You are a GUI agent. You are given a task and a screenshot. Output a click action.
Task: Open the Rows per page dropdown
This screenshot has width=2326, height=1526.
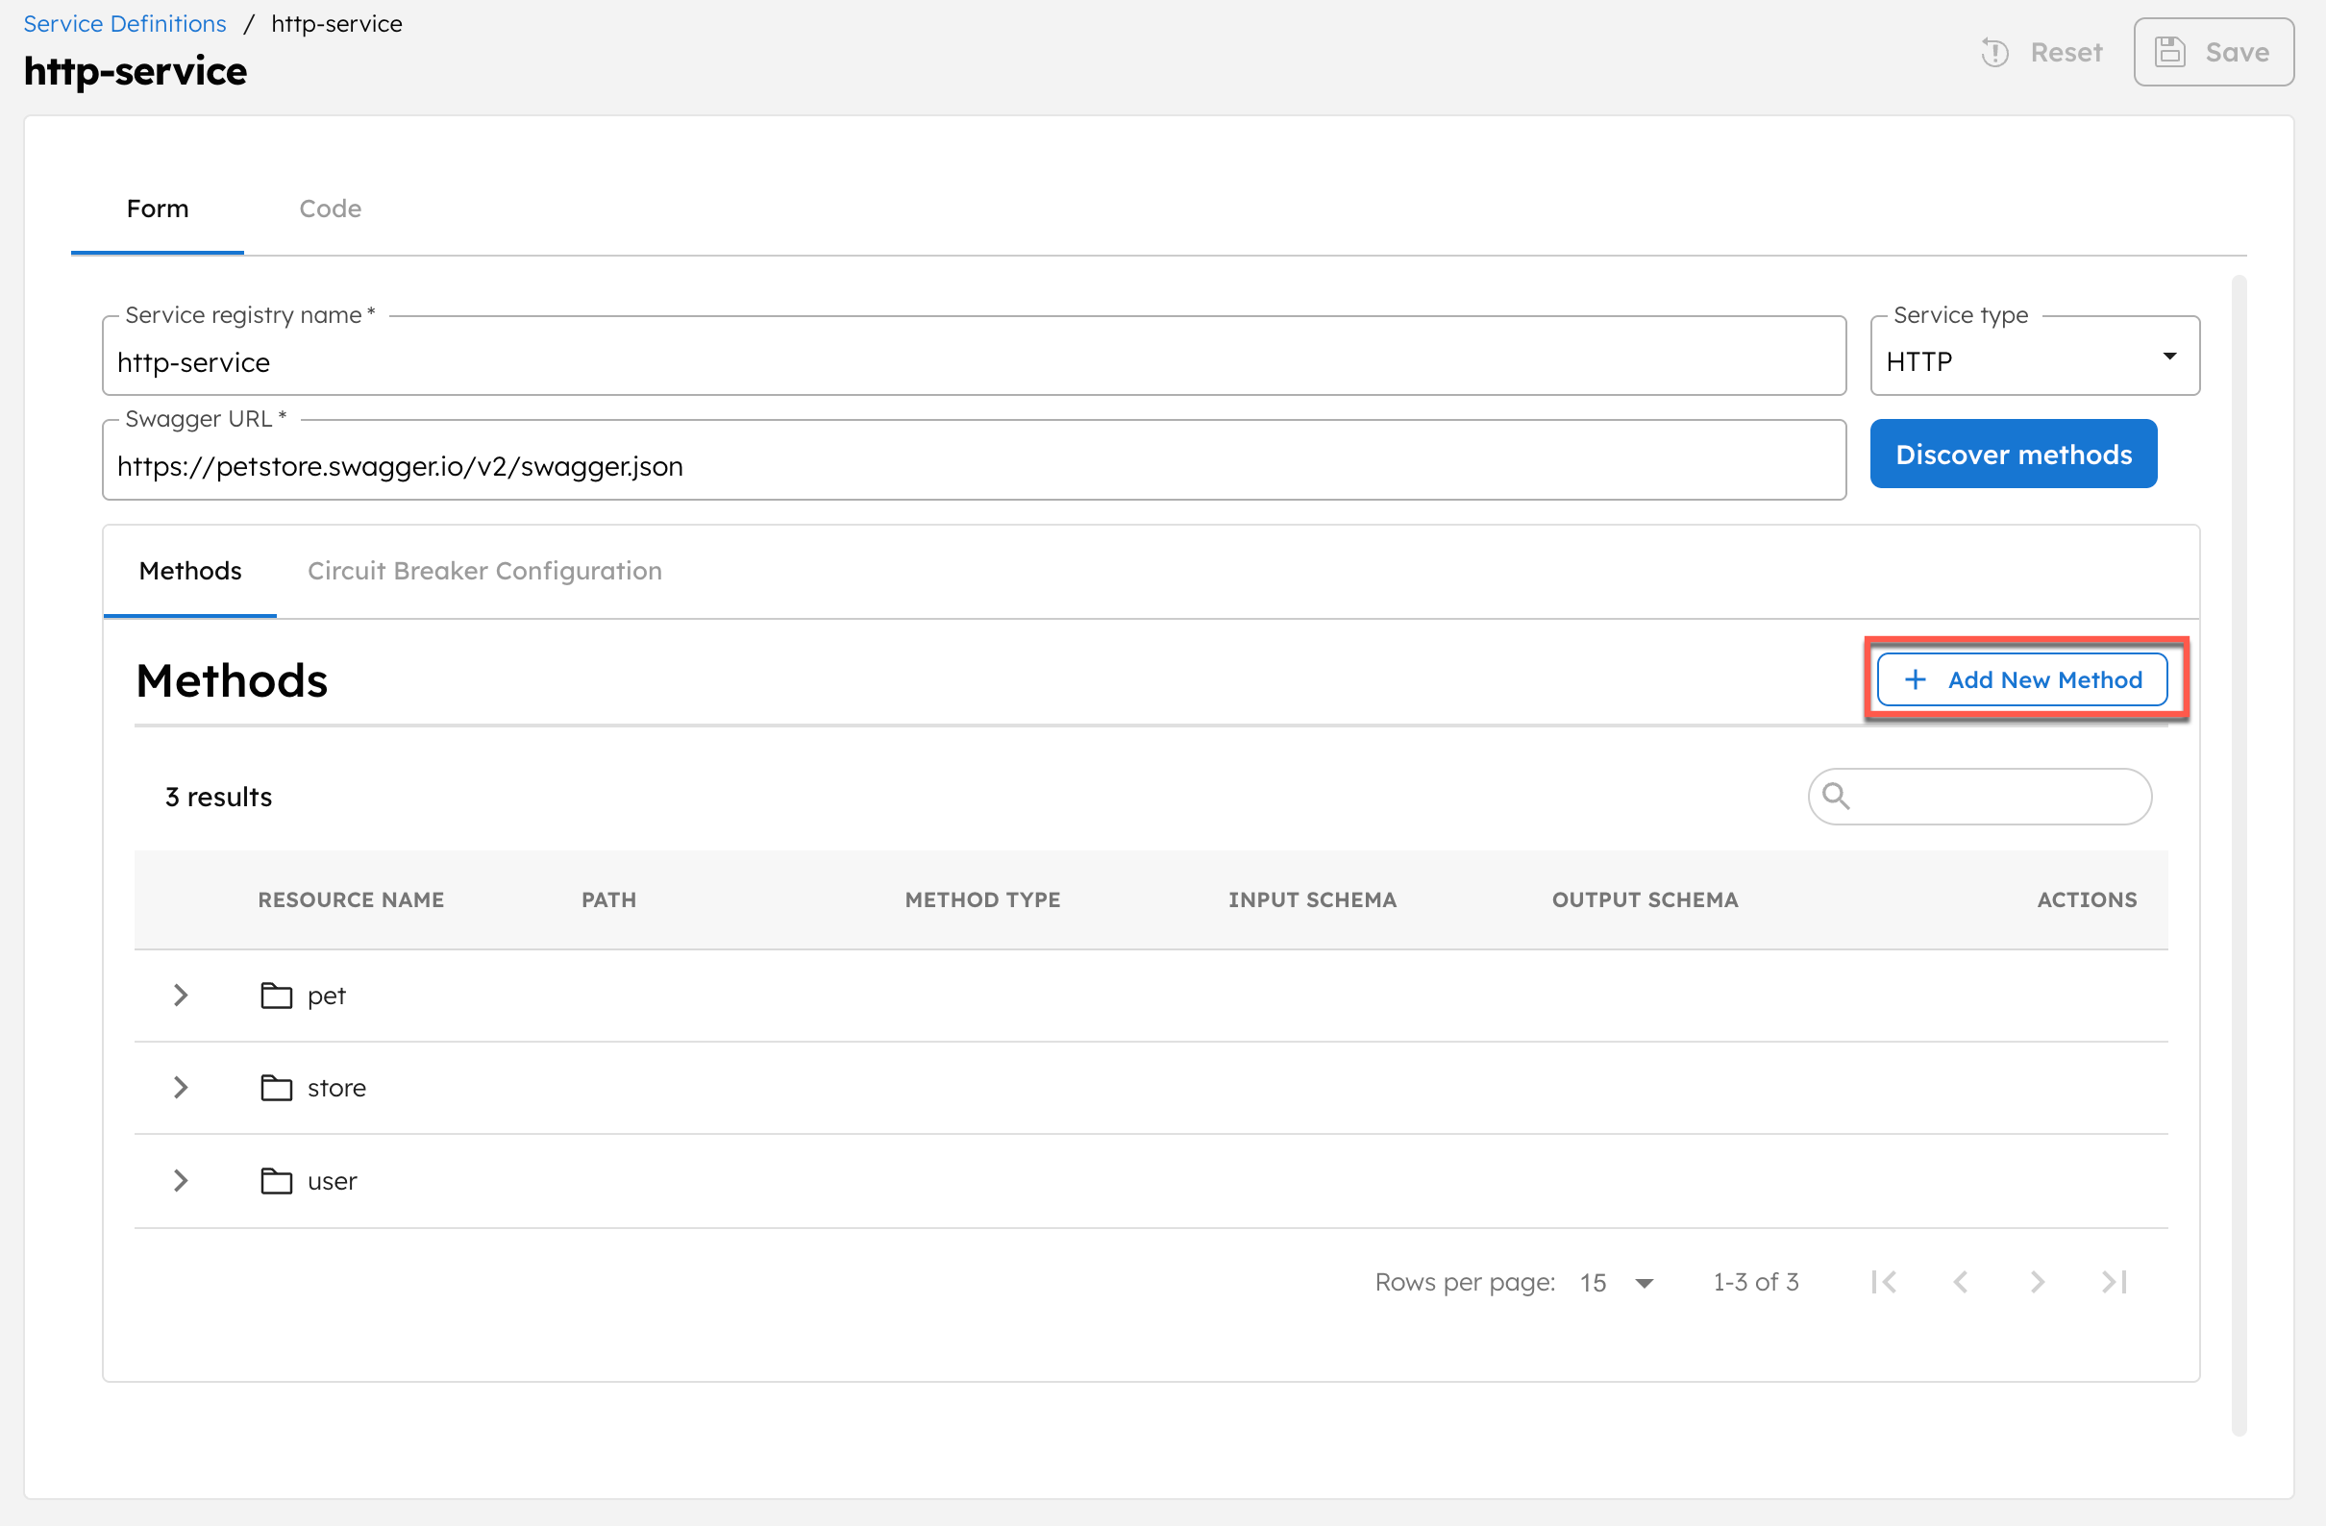(x=1617, y=1282)
